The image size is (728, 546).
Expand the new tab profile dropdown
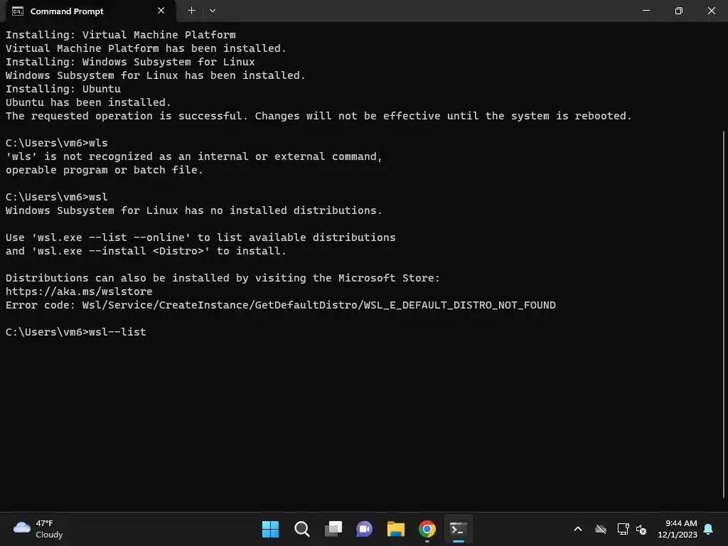point(212,11)
